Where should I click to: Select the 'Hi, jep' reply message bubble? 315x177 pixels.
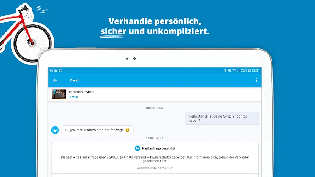click(x=97, y=130)
